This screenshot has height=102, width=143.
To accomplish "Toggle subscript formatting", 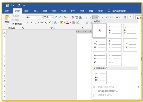I will [x=46, y=22].
